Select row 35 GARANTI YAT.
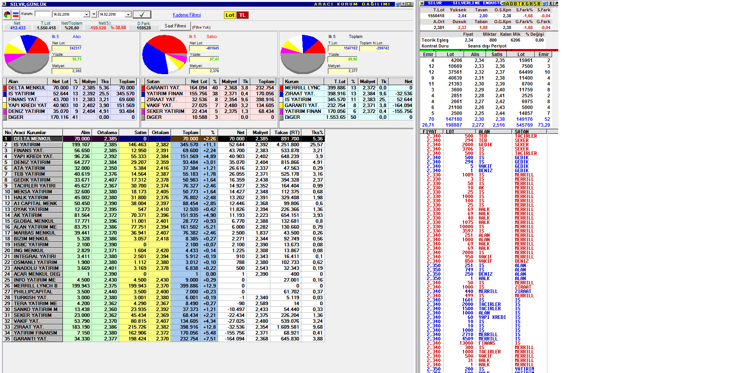 164,339
